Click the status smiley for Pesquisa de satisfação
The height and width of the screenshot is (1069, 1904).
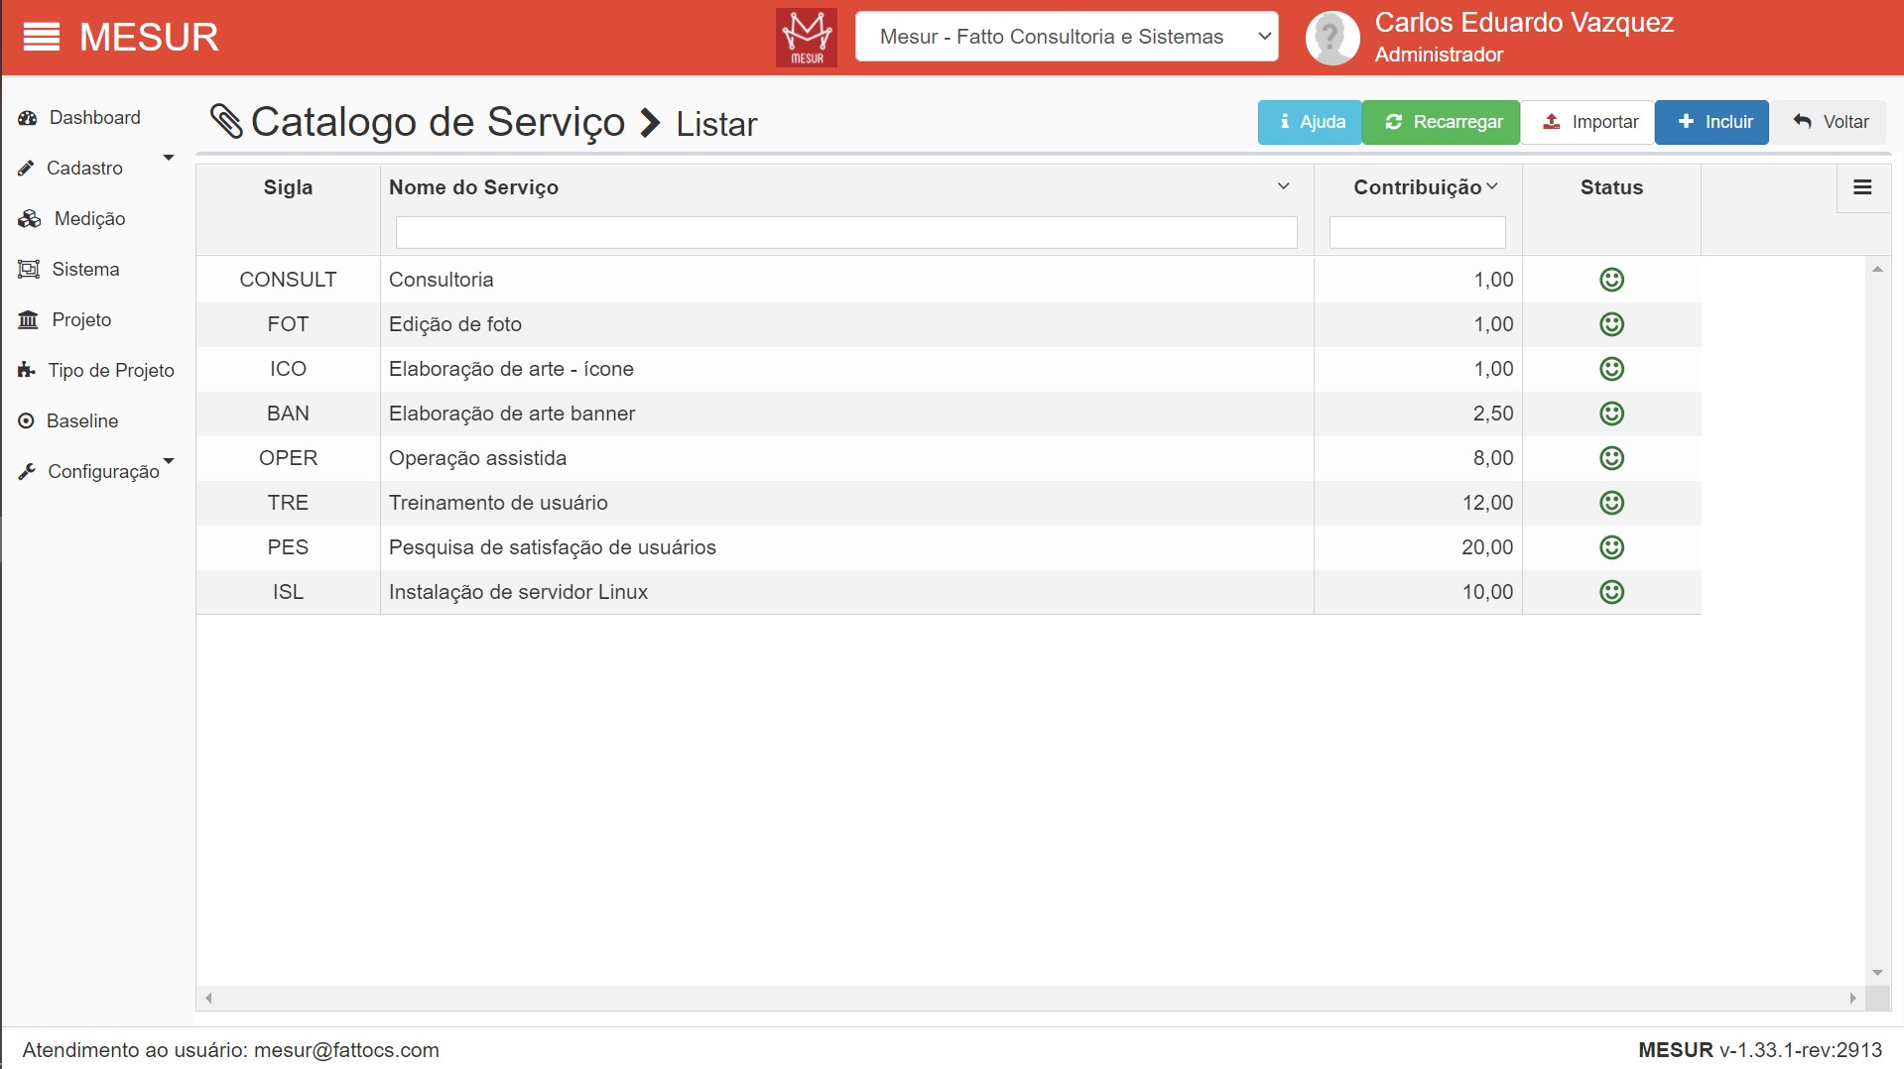[x=1611, y=547]
